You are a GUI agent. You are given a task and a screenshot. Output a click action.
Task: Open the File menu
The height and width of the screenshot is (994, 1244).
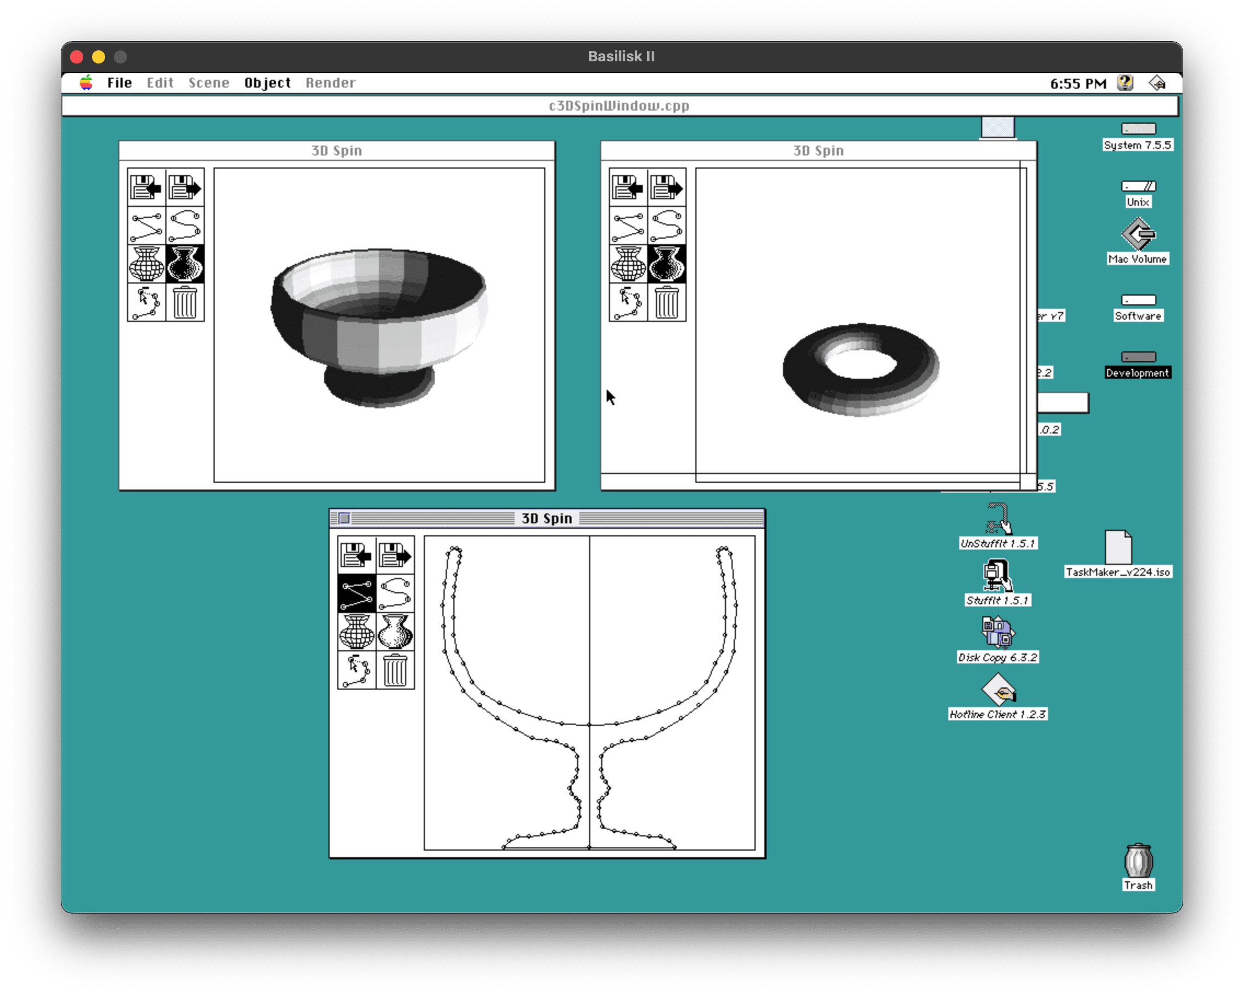(119, 83)
